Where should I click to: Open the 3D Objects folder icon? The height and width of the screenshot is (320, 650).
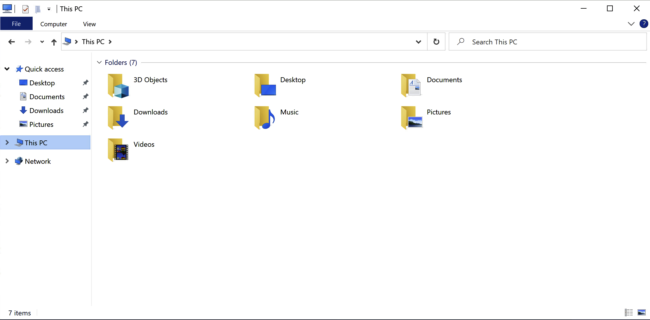click(x=118, y=86)
